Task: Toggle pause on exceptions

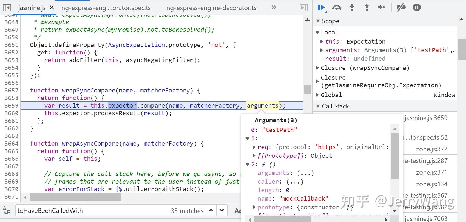Action: tap(416, 8)
